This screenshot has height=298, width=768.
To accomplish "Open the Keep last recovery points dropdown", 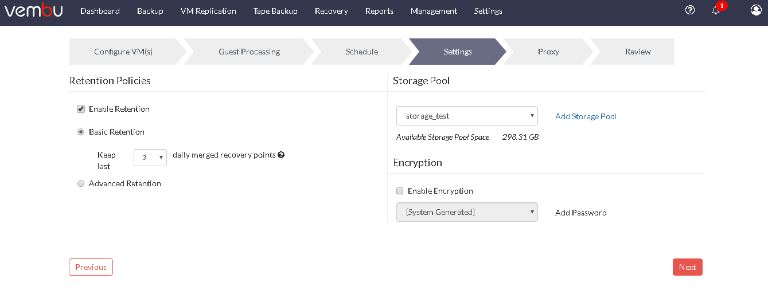I will [150, 158].
